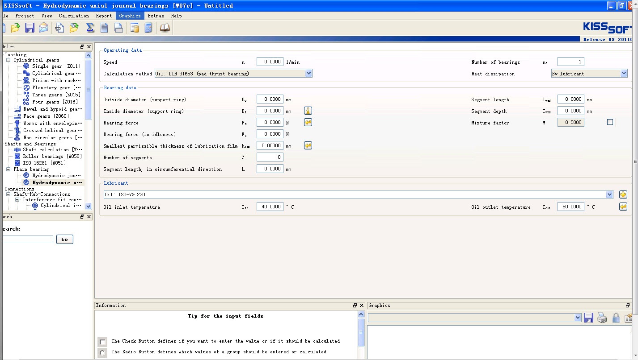Click info icon beside Inside diameter field

308,111
